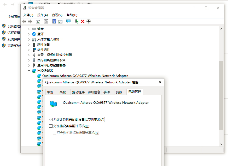Check 允许此设备唤醒计算机 checkbox
Image resolution: width=228 pixels, height=166 pixels.
click(51, 126)
